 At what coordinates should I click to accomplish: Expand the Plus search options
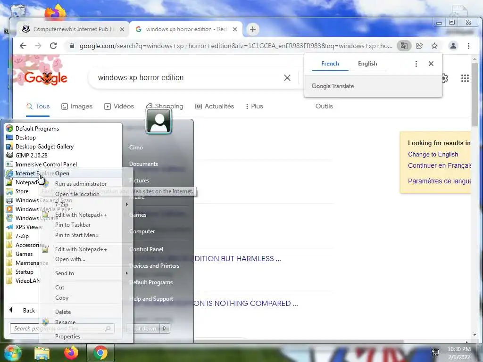(254, 106)
